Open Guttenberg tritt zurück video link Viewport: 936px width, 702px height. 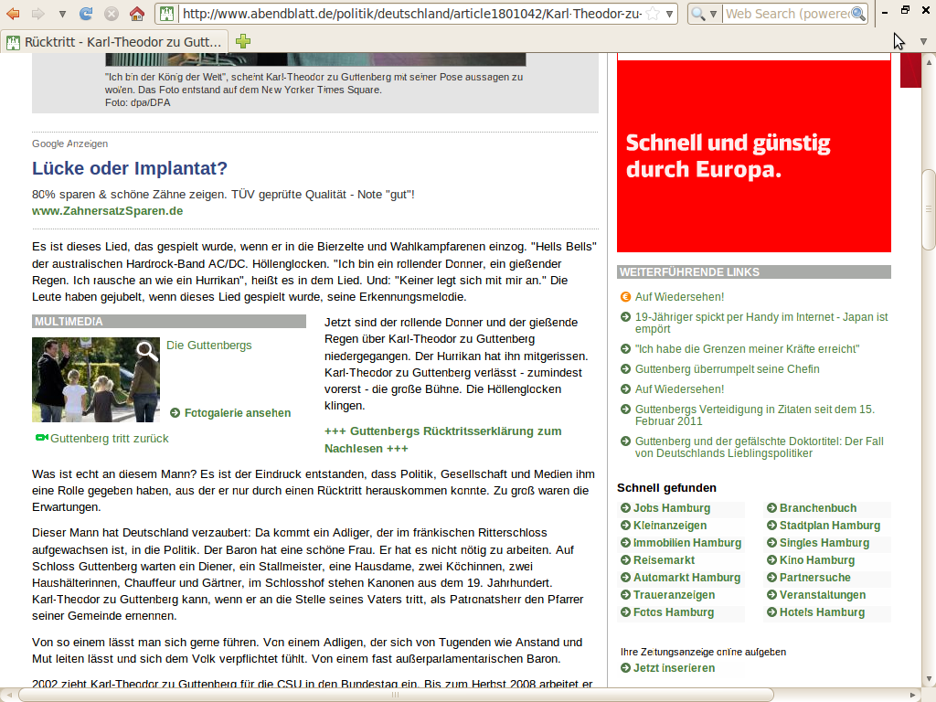click(110, 439)
